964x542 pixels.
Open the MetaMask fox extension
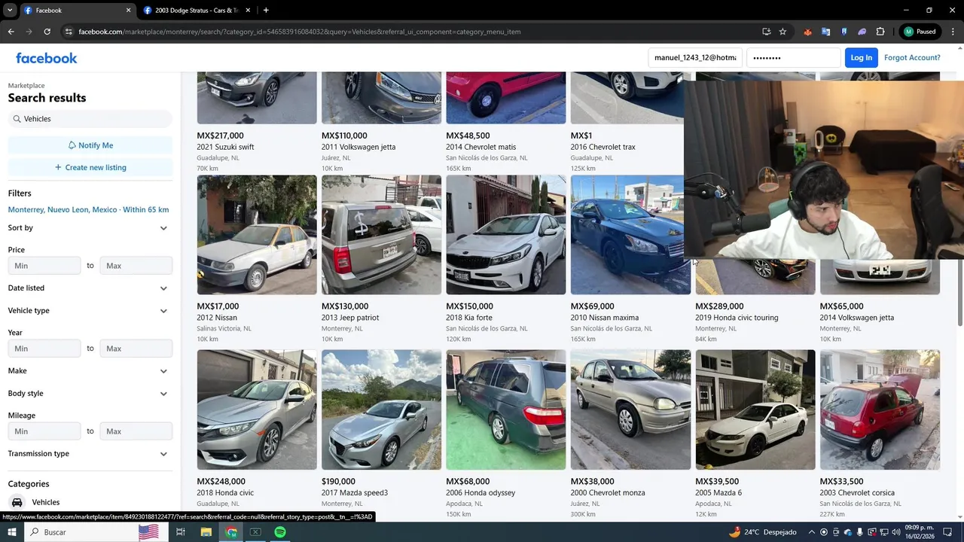(808, 32)
